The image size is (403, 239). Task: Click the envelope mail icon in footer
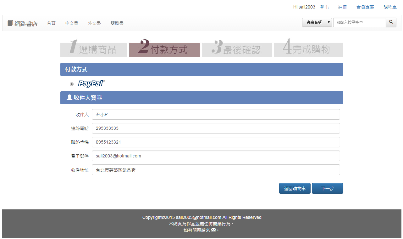(x=213, y=230)
